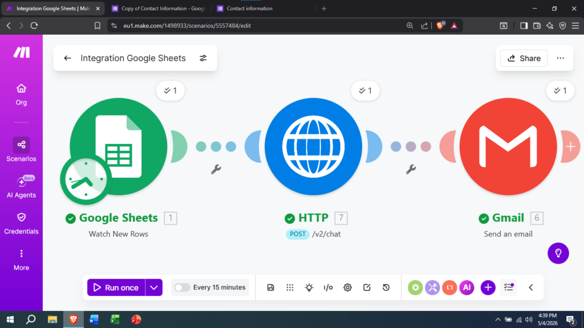
Task: Click the Run once button
Action: coord(116,288)
